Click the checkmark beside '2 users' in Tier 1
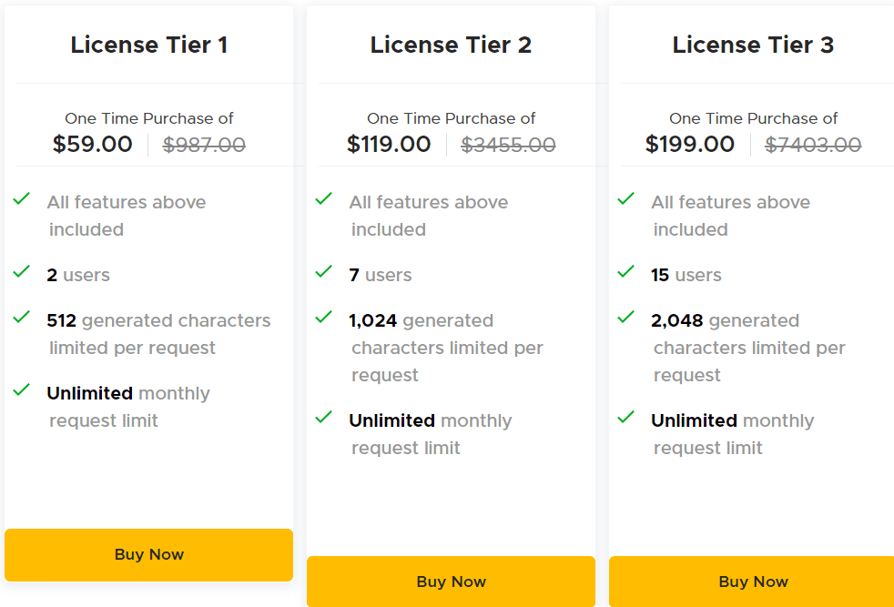The image size is (894, 607). click(21, 274)
